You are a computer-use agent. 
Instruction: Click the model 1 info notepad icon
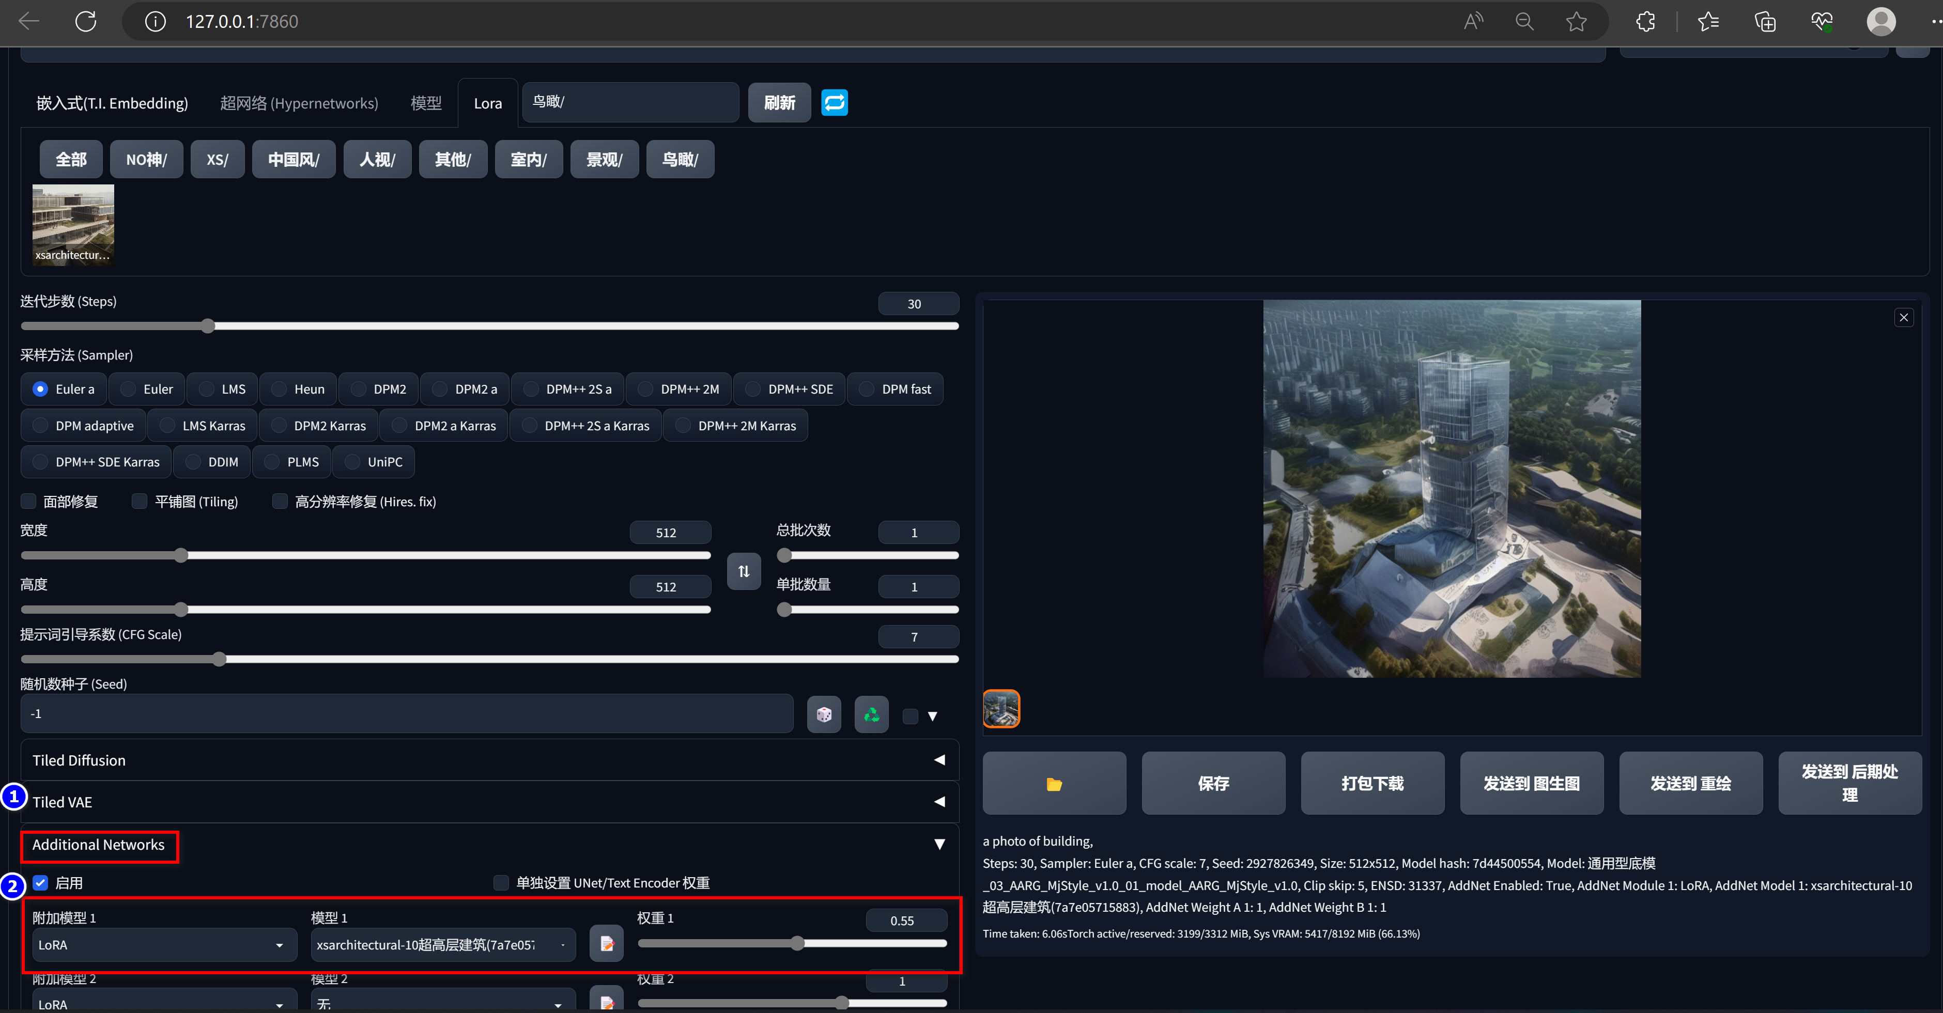[607, 944]
